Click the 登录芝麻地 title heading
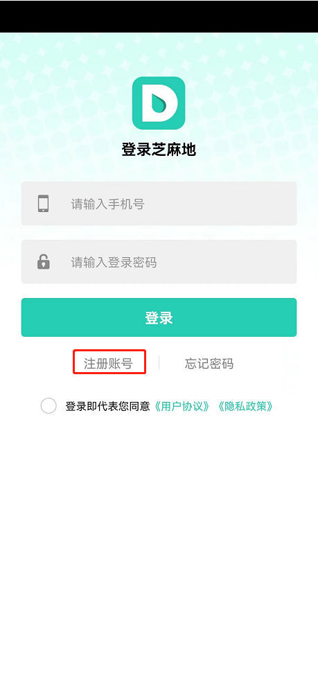 pyautogui.click(x=159, y=150)
